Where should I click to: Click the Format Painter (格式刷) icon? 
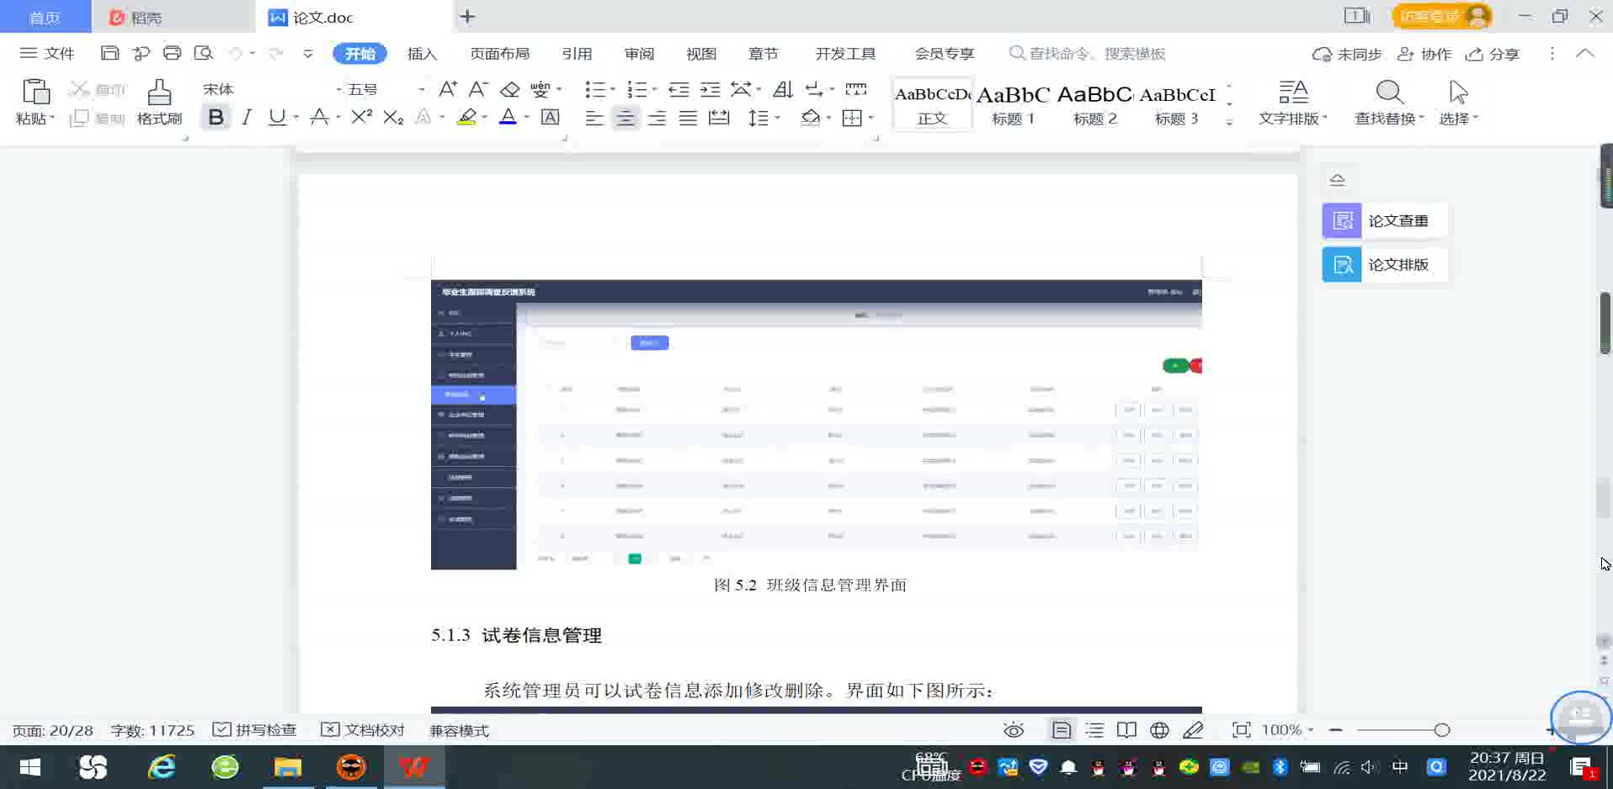pyautogui.click(x=159, y=93)
